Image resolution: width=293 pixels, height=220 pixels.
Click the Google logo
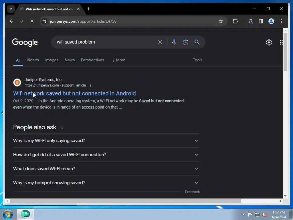pos(25,42)
